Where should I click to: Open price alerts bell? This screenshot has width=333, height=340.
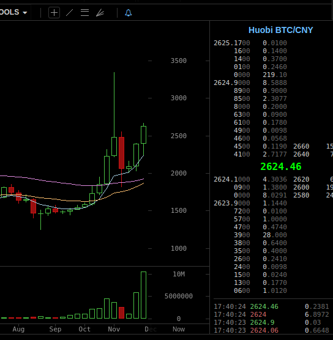point(129,13)
